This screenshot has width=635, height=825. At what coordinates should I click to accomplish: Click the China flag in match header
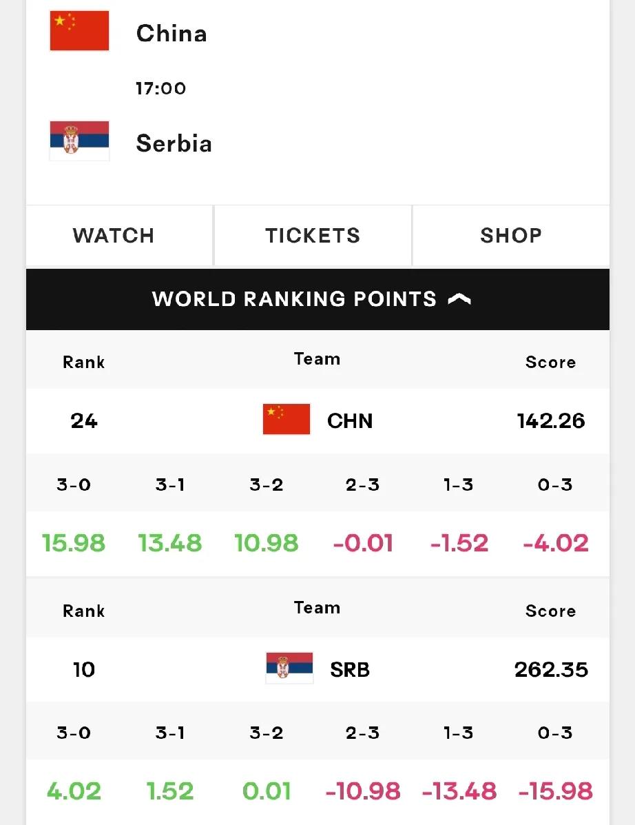79,31
